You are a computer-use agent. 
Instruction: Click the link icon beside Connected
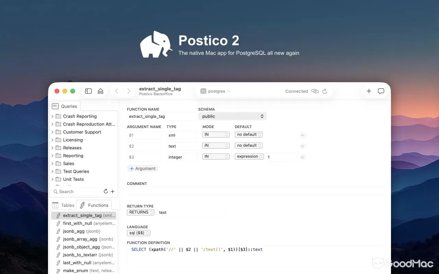click(x=315, y=91)
